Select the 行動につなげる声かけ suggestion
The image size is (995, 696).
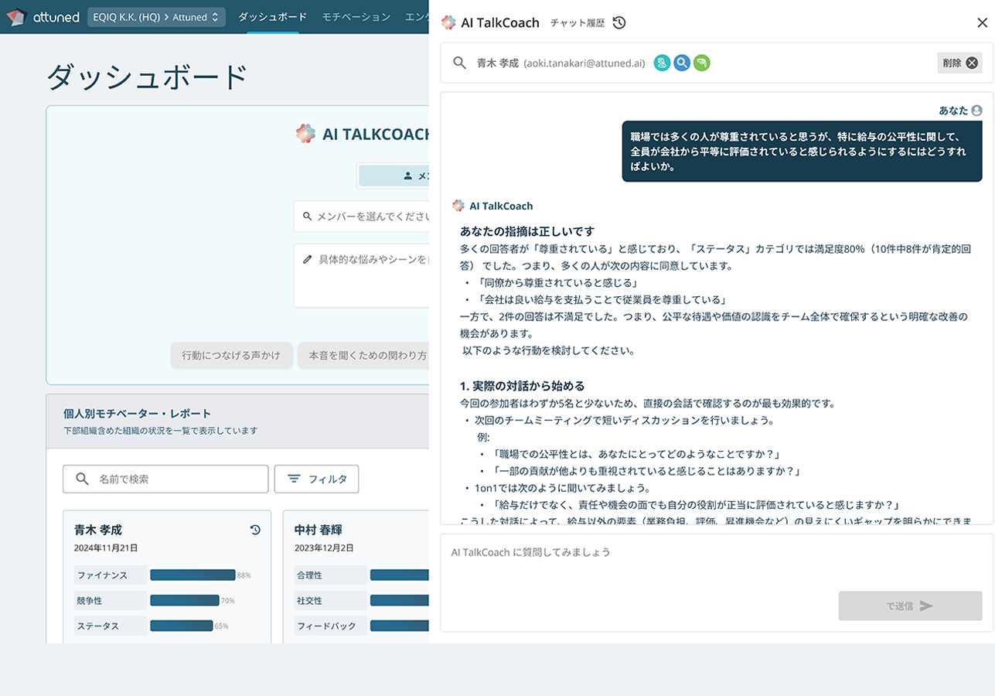tap(231, 356)
